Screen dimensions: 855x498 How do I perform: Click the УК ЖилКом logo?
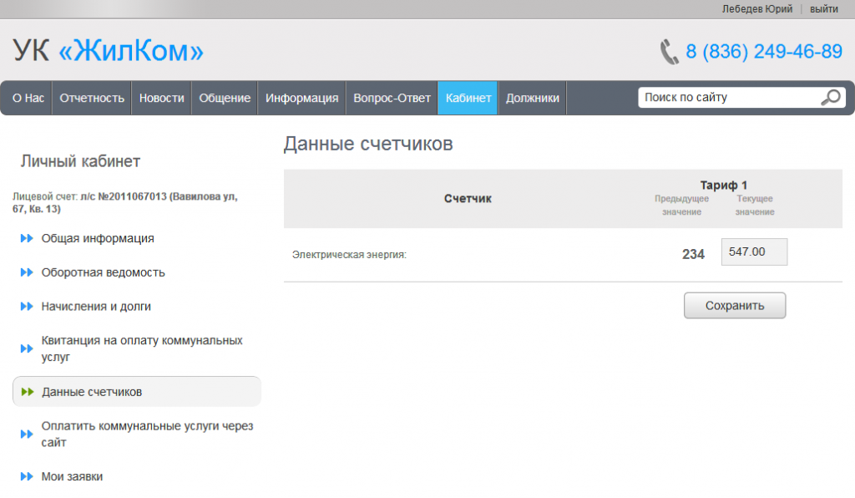click(x=109, y=52)
